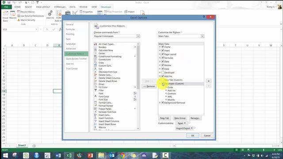The image size is (283, 159).
Task: Expand the Background Removal tree node
Action: point(160,102)
